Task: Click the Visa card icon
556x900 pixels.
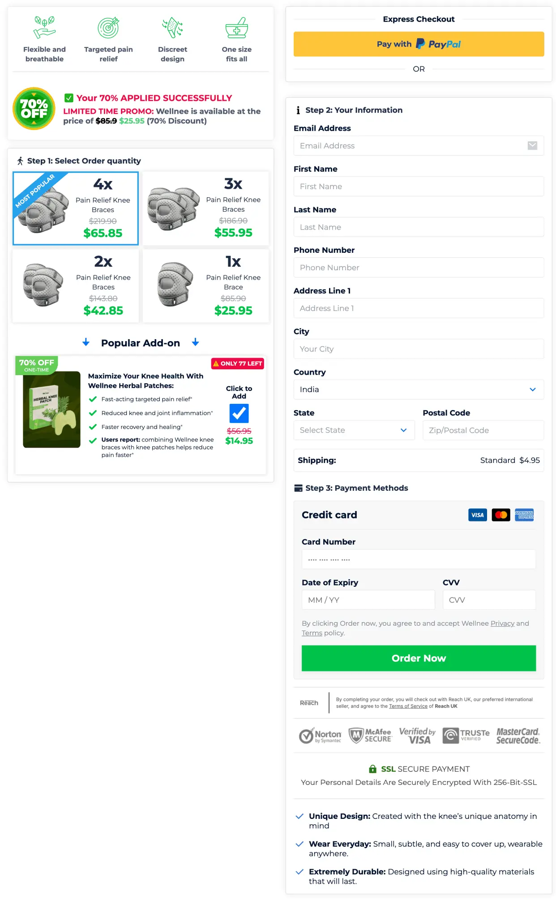Action: click(477, 515)
